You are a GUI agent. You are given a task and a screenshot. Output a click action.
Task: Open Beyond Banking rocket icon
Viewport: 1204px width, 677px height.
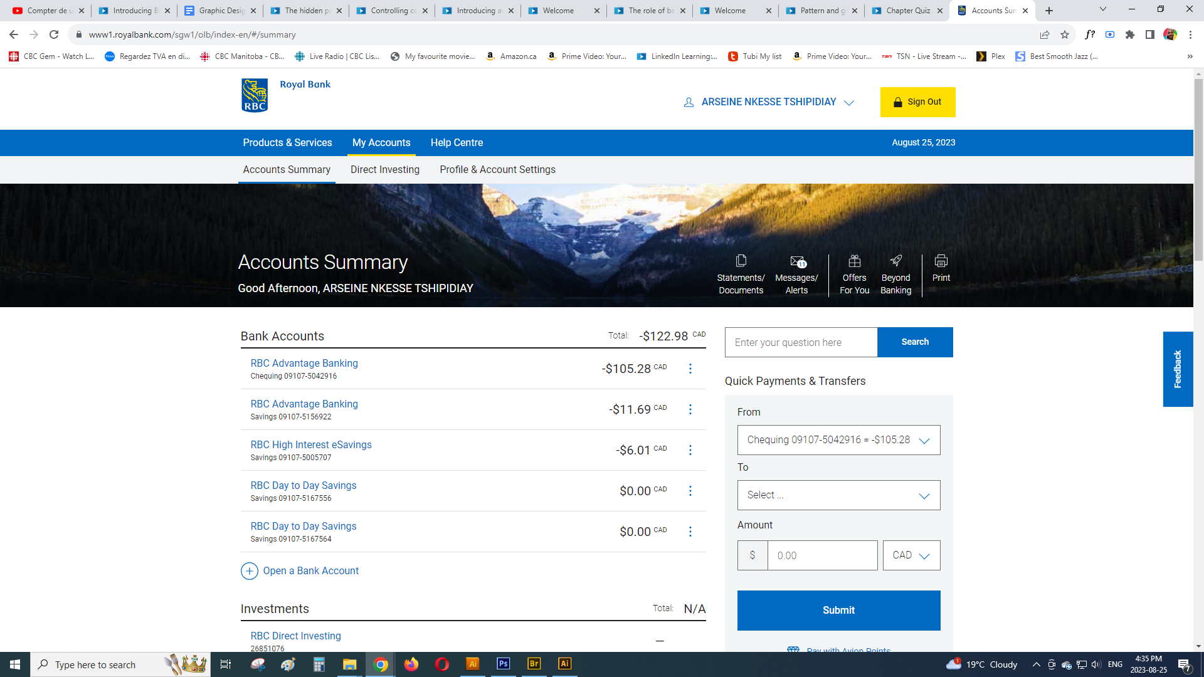coord(895,261)
